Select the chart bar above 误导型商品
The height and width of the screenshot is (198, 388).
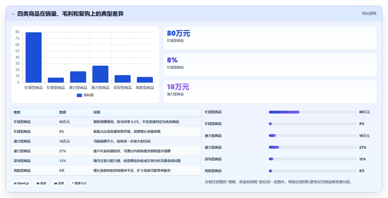(x=123, y=79)
